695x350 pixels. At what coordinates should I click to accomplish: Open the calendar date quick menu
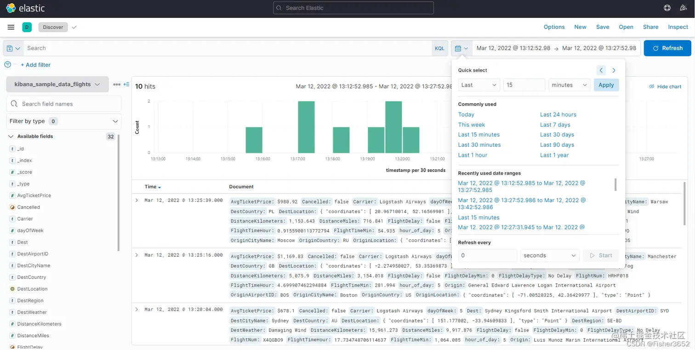point(462,48)
